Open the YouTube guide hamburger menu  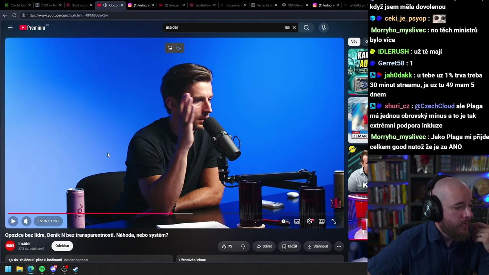10,27
